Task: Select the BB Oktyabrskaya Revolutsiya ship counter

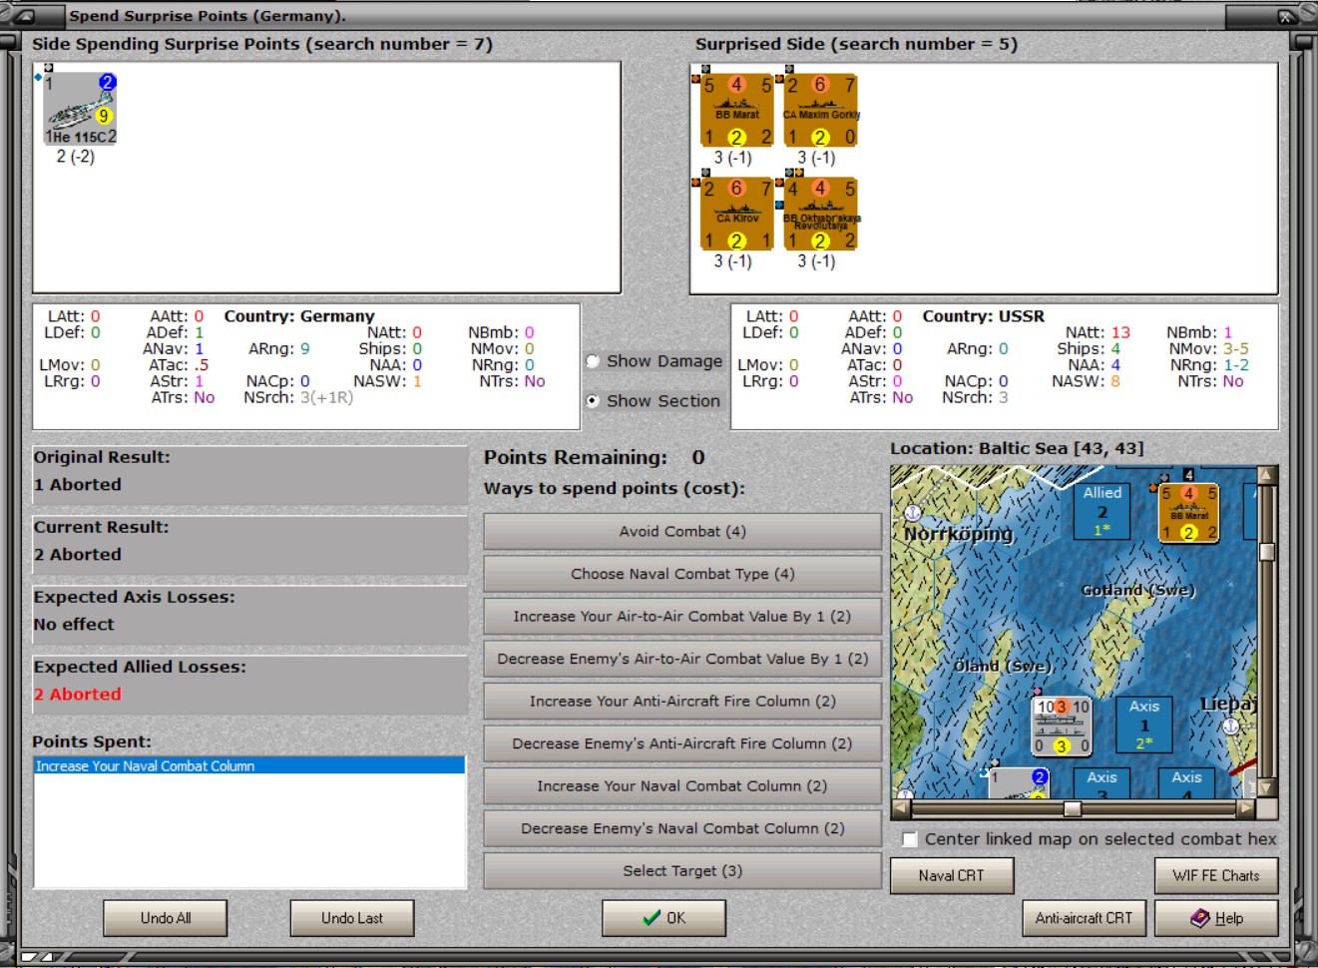Action: pos(820,215)
